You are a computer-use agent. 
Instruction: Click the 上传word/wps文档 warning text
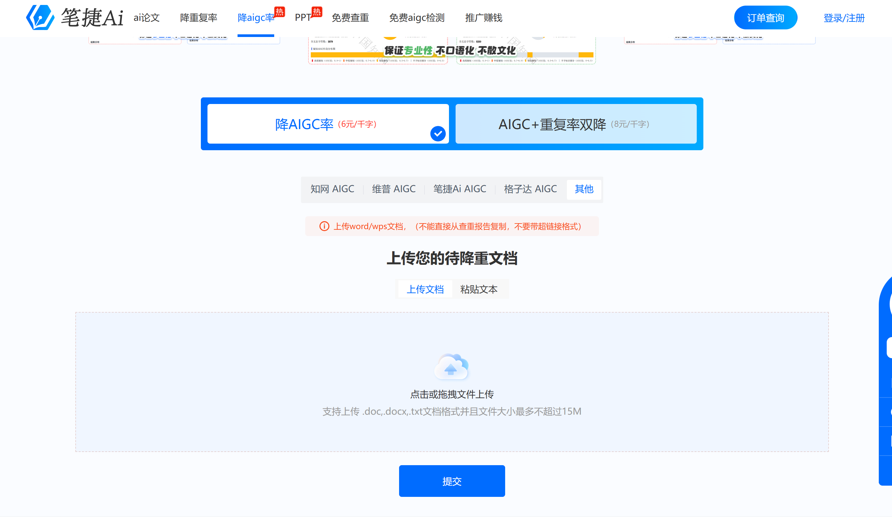click(457, 226)
